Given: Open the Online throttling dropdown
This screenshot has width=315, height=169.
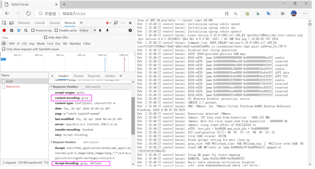Looking at the screenshot, I should pyautogui.click(x=88, y=30).
